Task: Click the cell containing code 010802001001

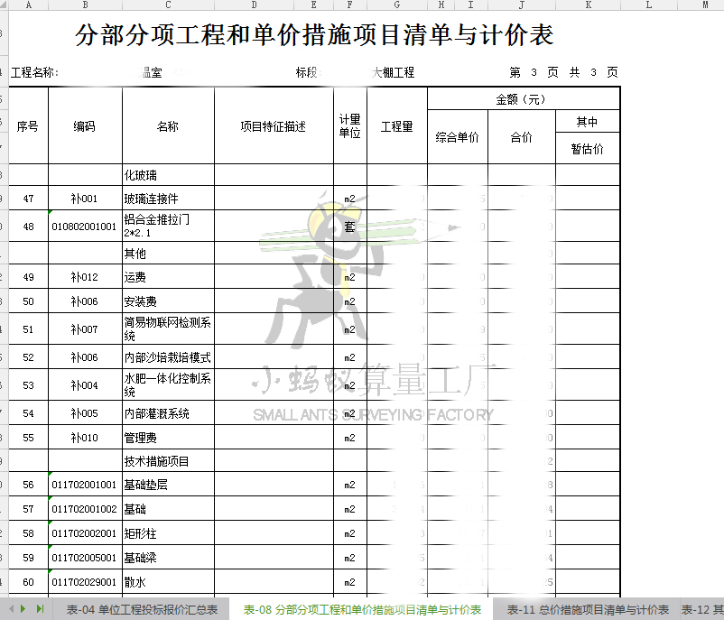Action: point(85,227)
